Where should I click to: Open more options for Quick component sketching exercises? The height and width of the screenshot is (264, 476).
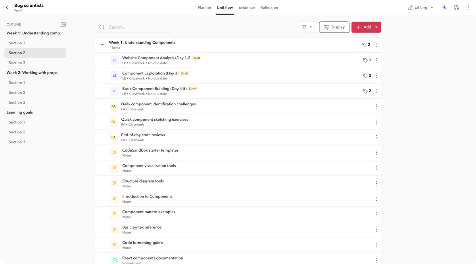pyautogui.click(x=376, y=122)
